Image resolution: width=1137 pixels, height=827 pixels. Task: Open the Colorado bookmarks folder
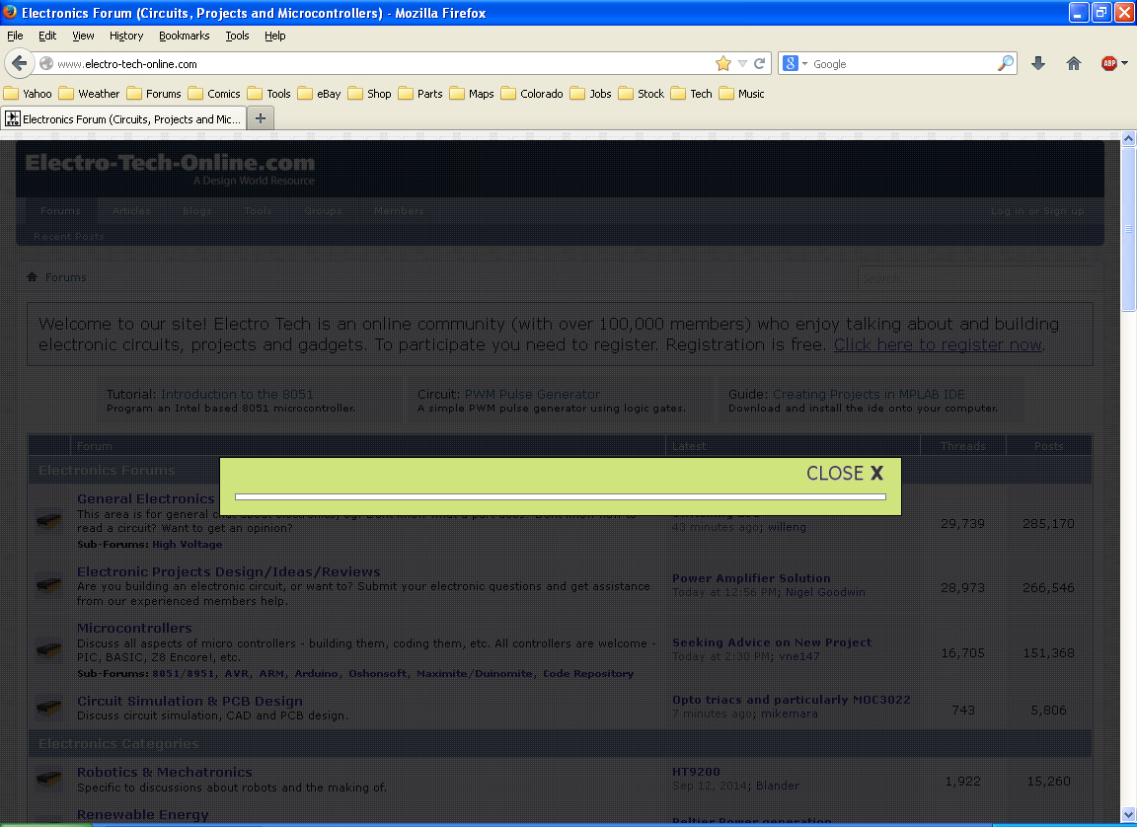[532, 94]
